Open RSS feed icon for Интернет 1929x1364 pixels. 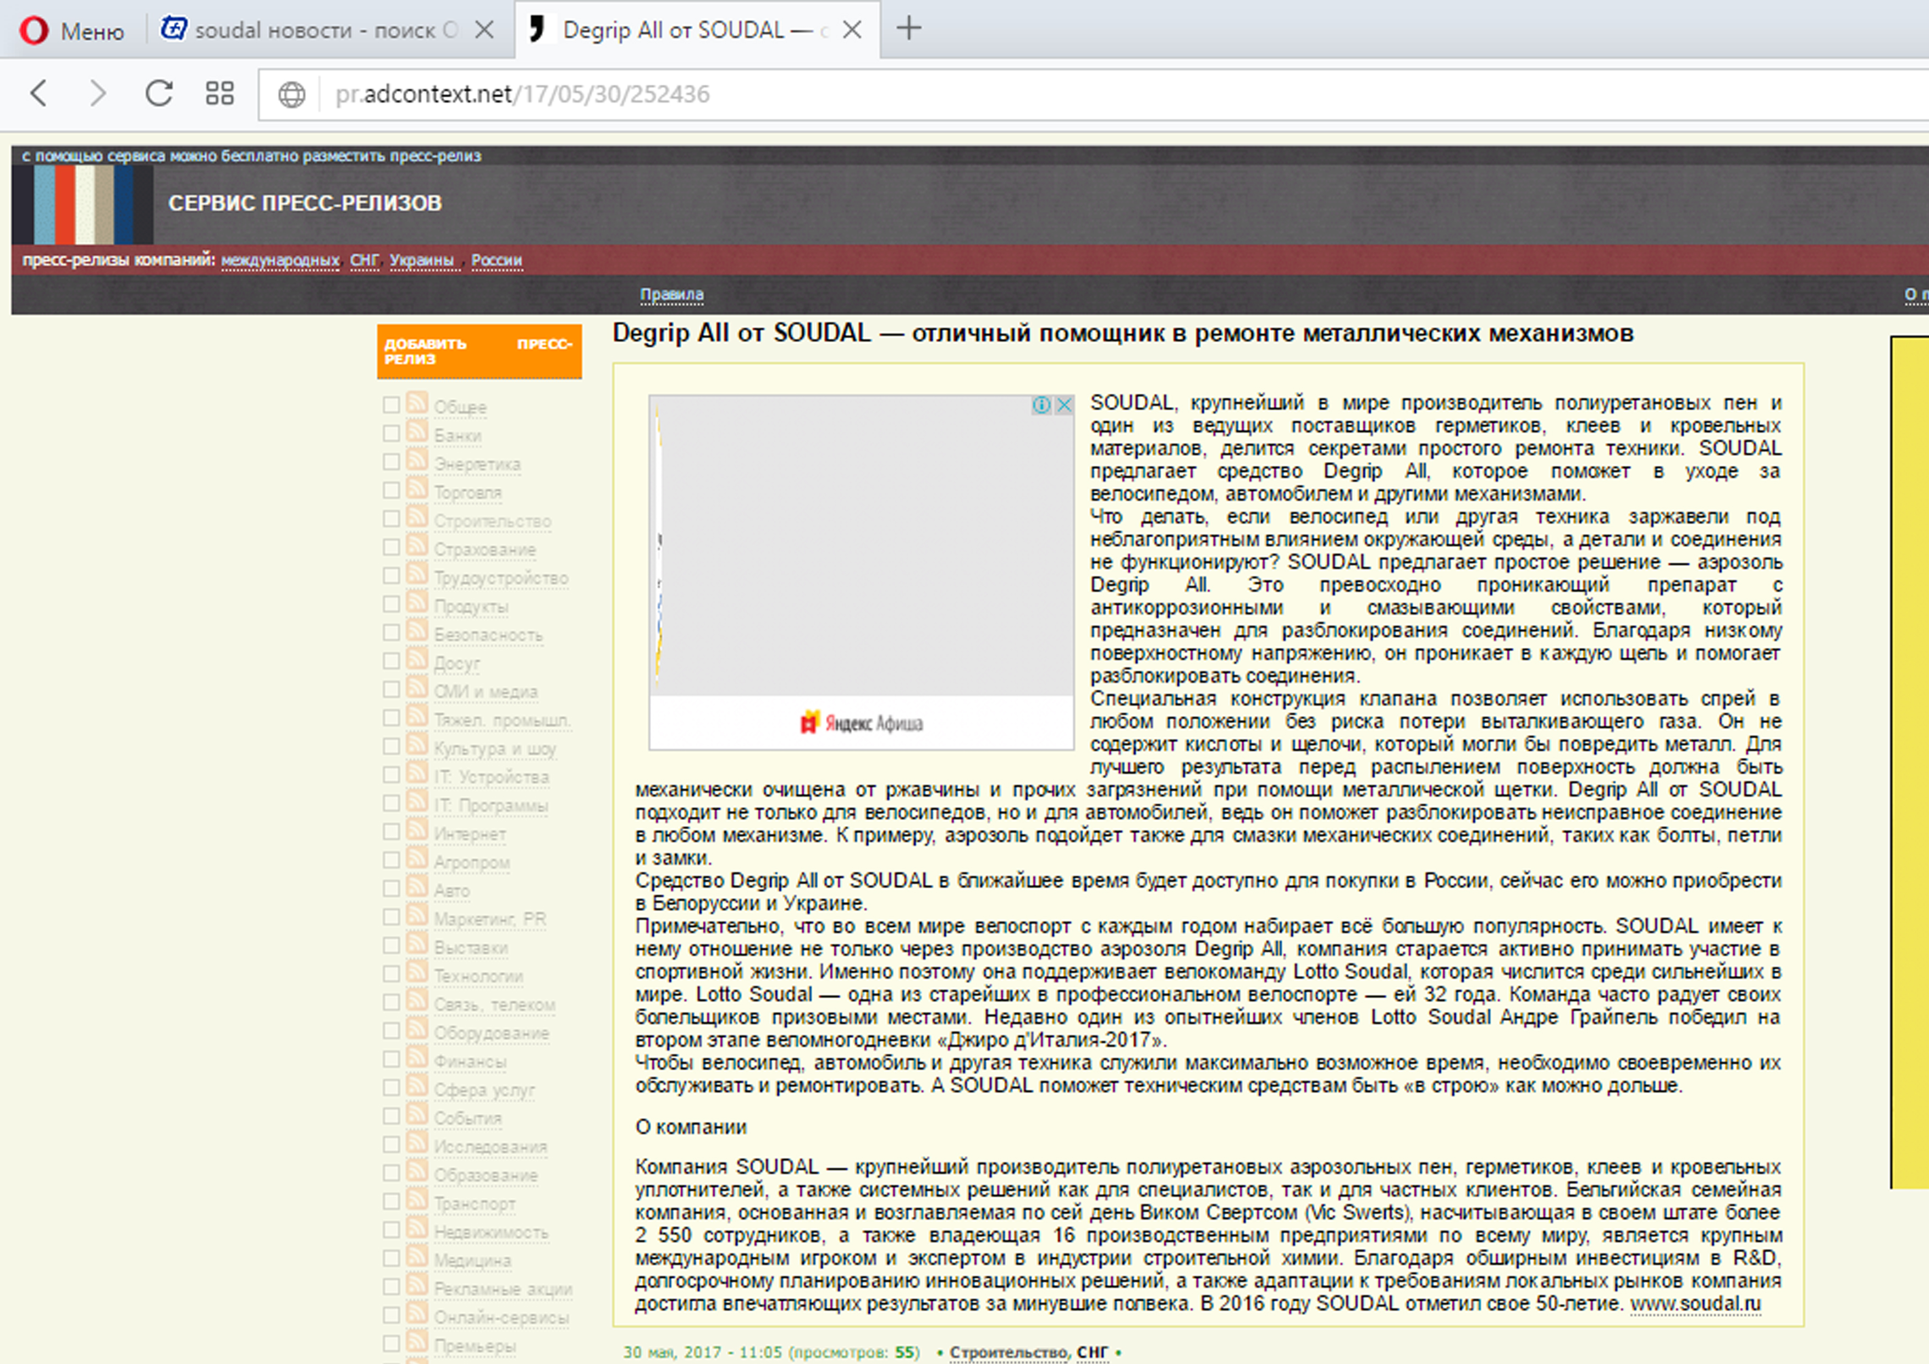pyautogui.click(x=417, y=831)
